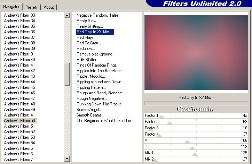
Task: Select Andrew's Filters 48 category
Action: coord(19,104)
